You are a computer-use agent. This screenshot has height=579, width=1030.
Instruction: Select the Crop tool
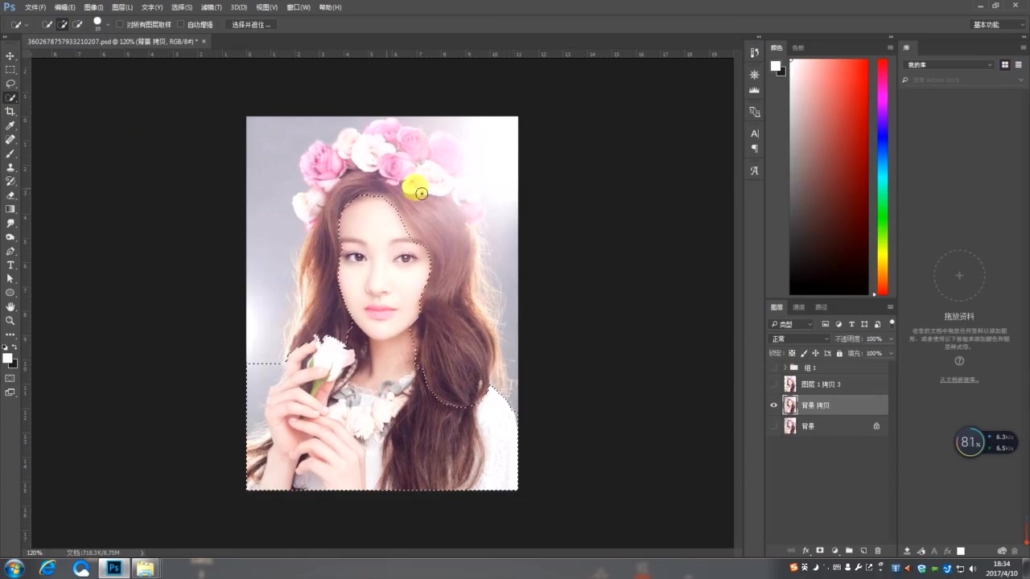(10, 112)
